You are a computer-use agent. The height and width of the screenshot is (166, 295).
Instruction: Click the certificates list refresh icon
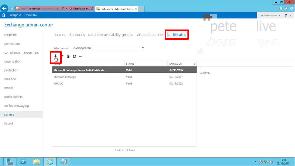75,56
